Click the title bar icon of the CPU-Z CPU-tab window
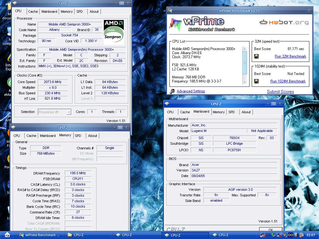 point(15,3)
